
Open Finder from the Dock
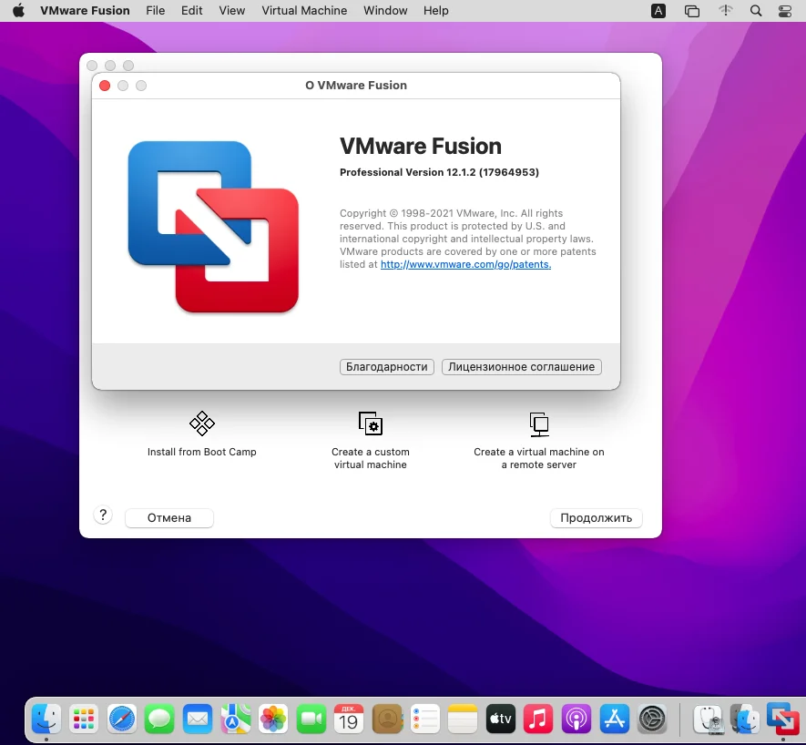coord(46,719)
